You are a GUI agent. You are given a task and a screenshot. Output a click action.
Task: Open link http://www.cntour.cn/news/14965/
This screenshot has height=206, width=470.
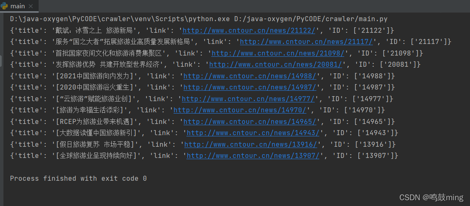250,121
